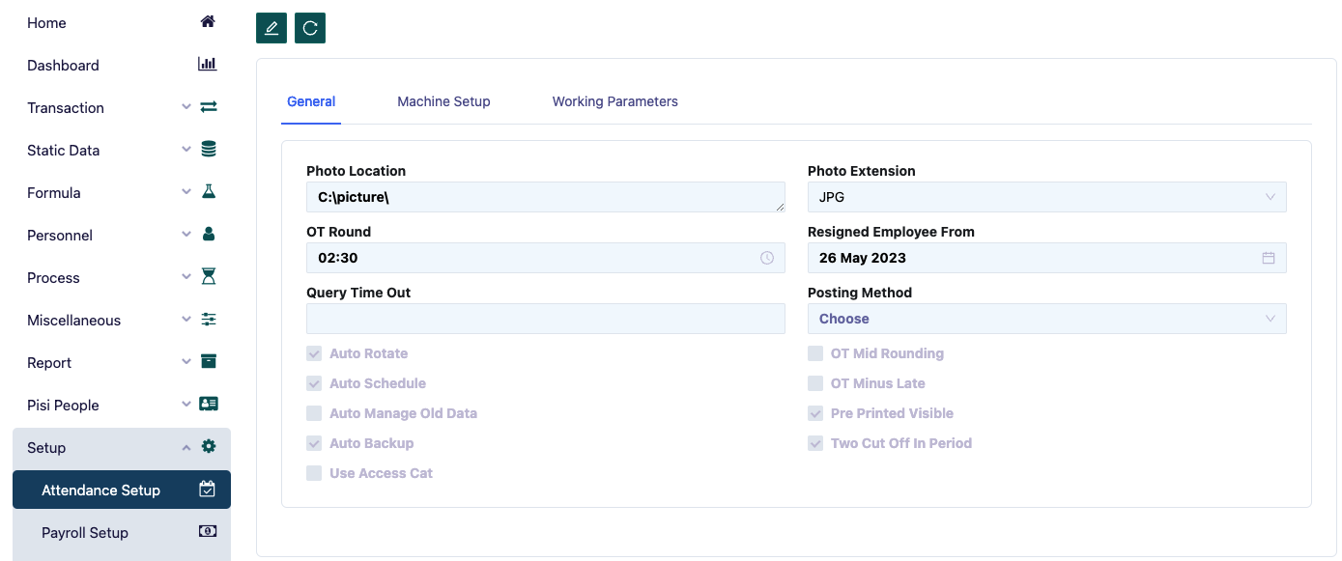Expand the Transaction menu chevron
1342x561 pixels.
186,107
